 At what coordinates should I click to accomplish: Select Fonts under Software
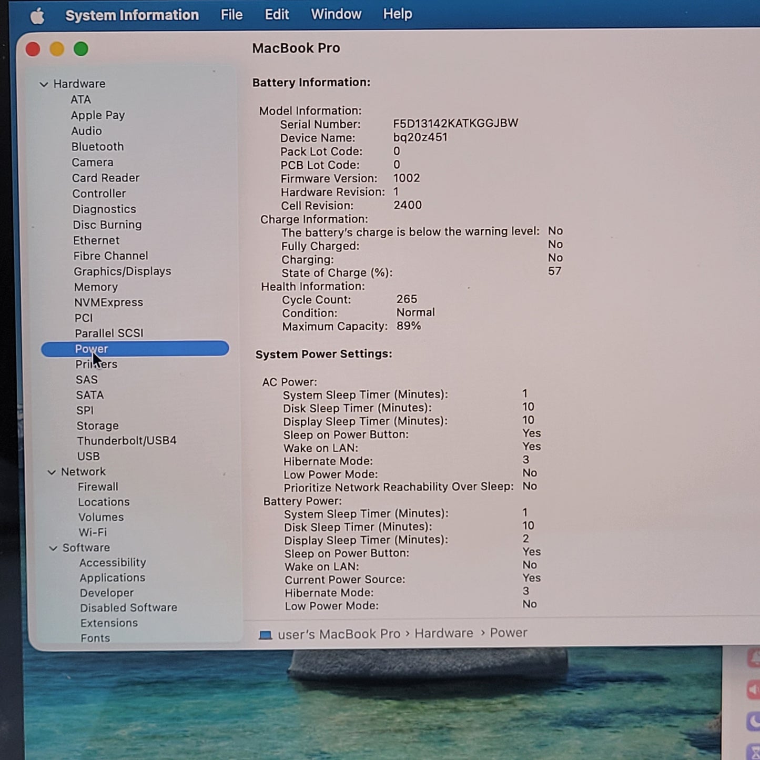95,638
